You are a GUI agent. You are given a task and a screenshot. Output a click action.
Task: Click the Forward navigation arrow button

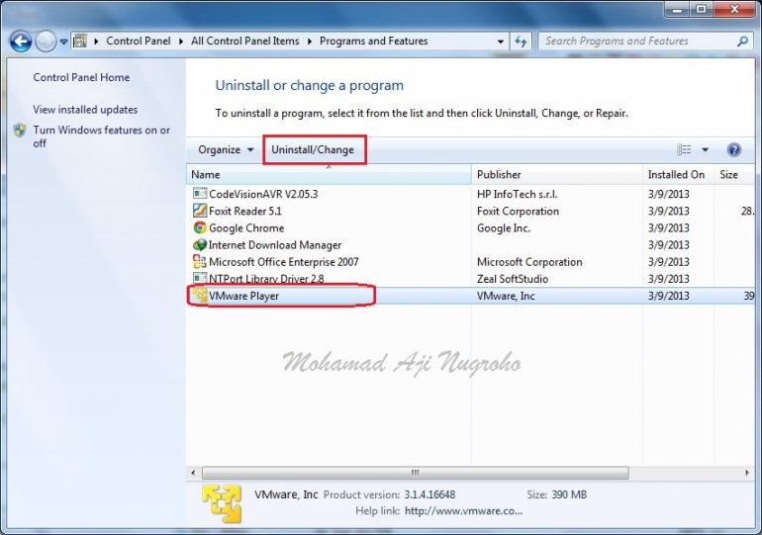46,42
